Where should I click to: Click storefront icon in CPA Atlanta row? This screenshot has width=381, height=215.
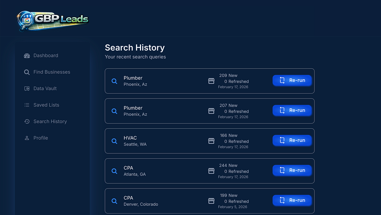click(x=211, y=171)
